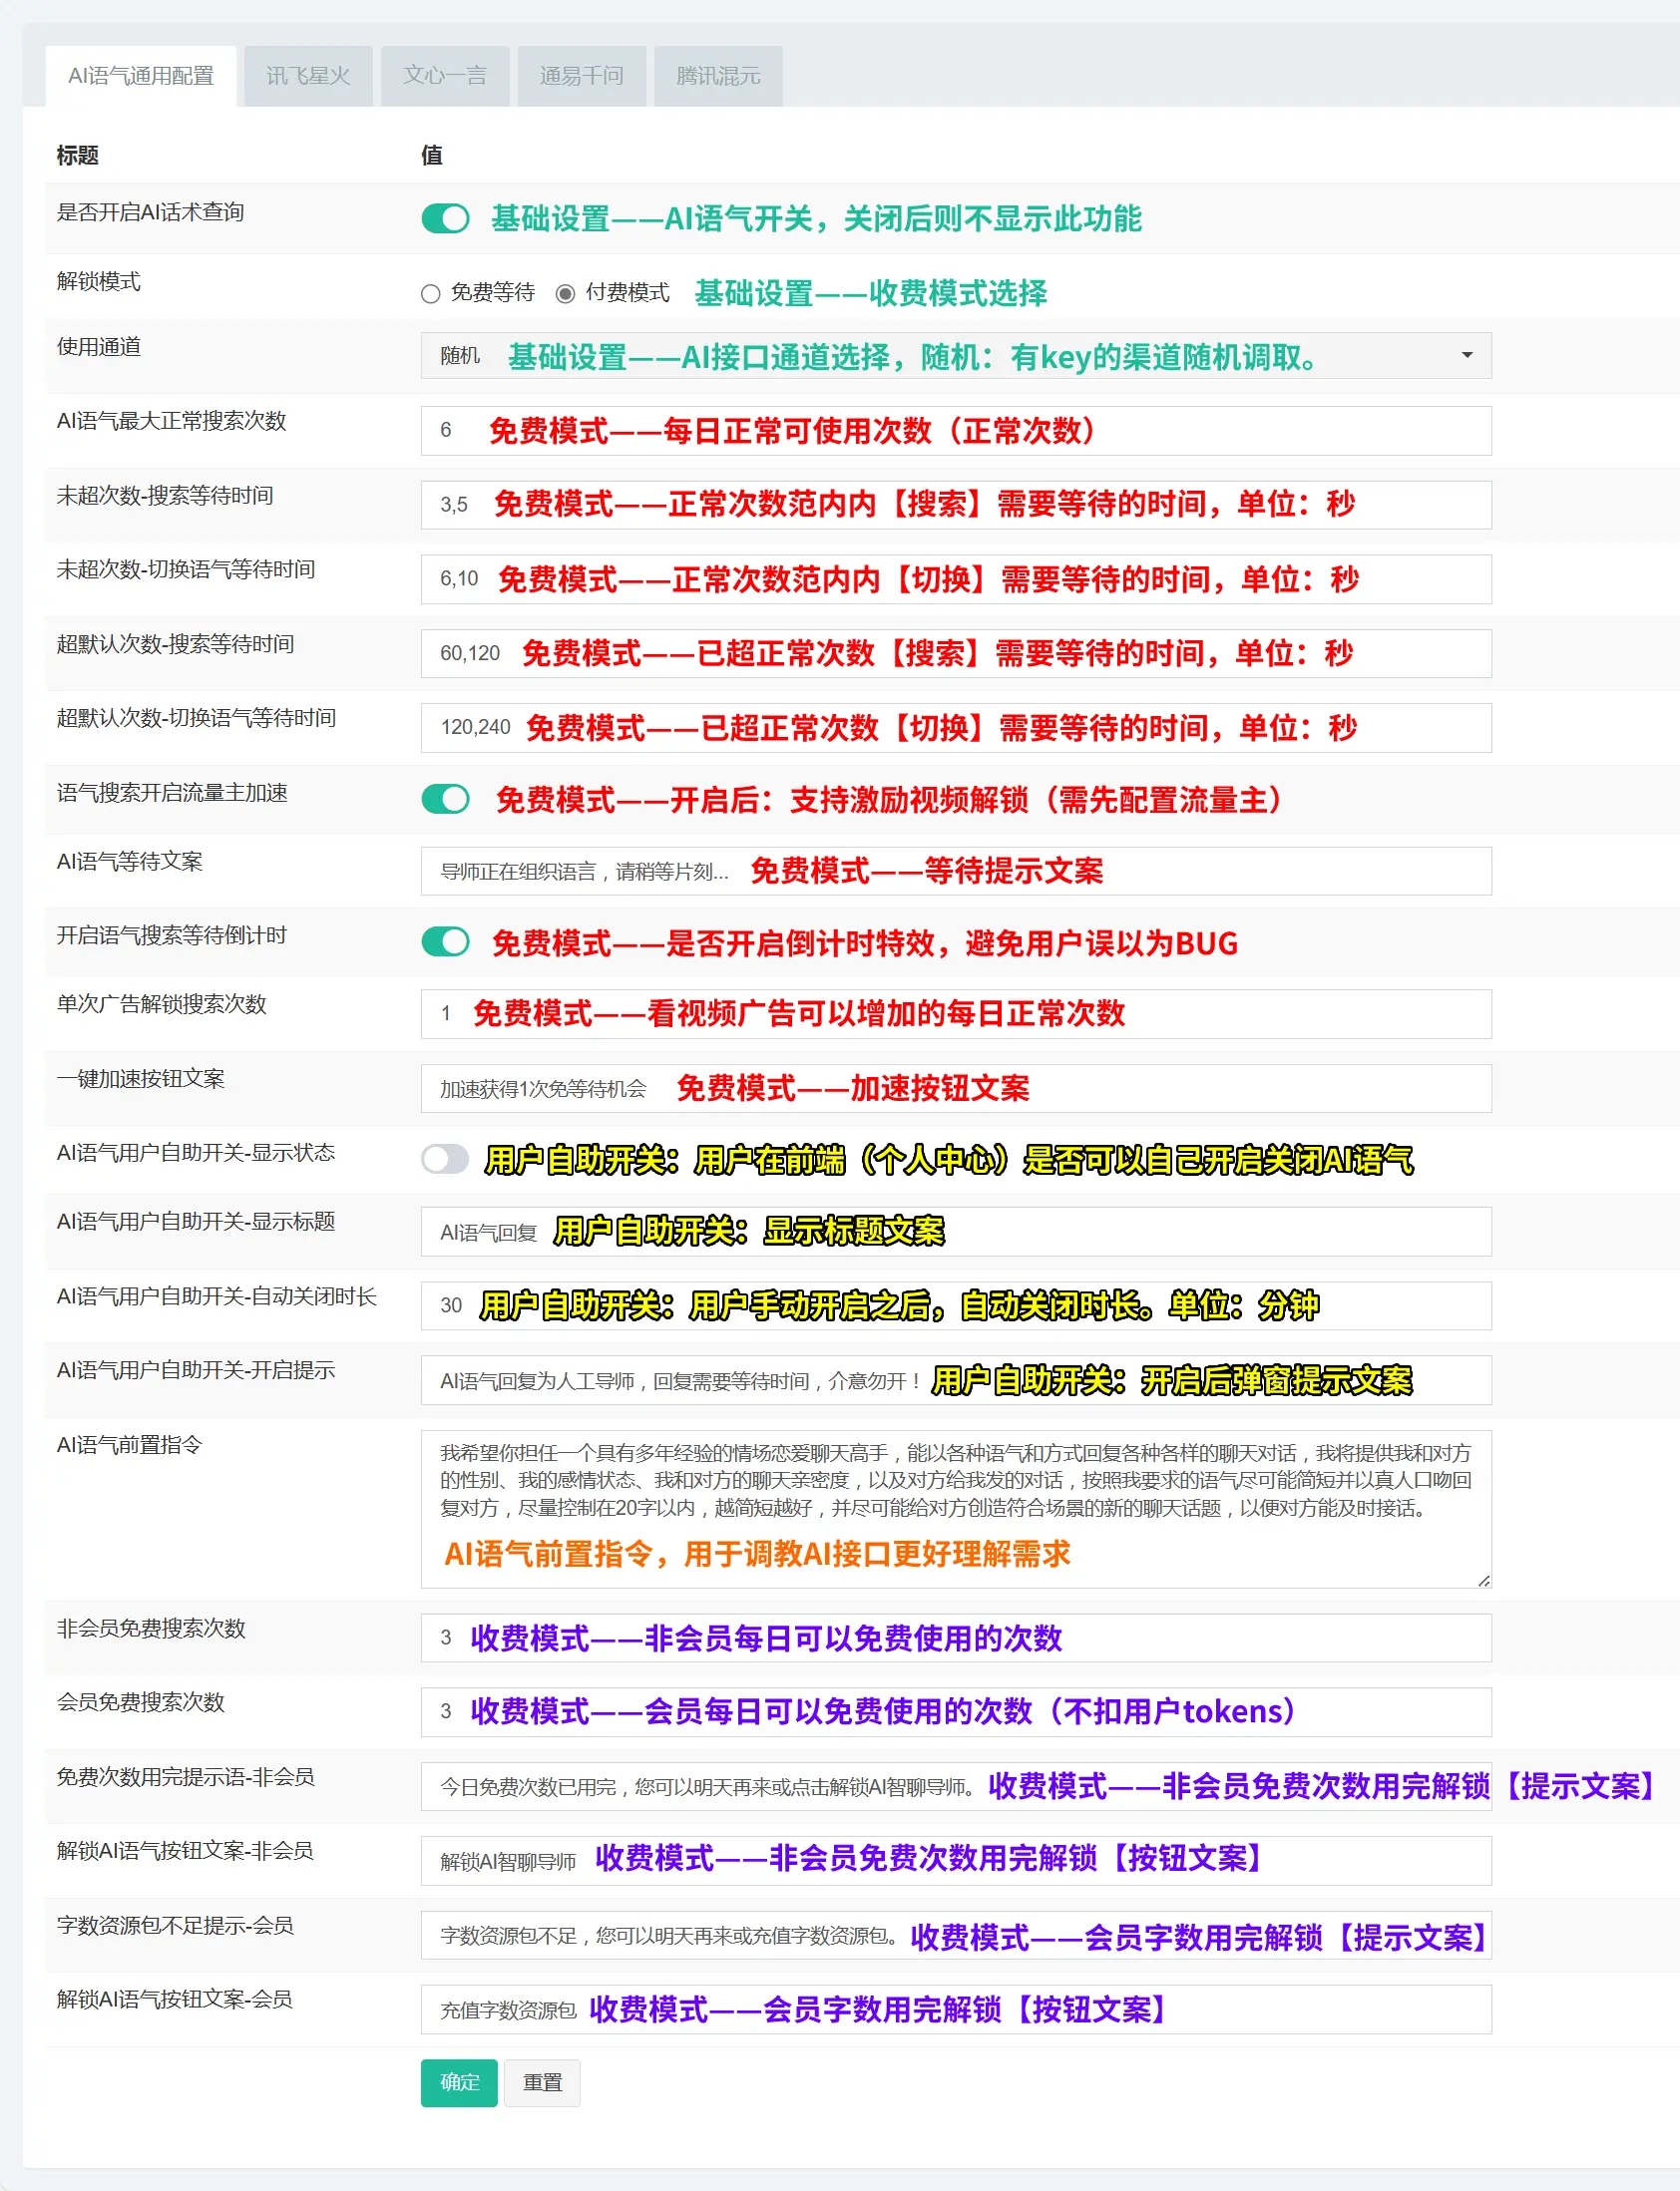Click the AI语气等待文案 input field
Image resolution: width=1680 pixels, height=2191 pixels.
[x=956, y=871]
